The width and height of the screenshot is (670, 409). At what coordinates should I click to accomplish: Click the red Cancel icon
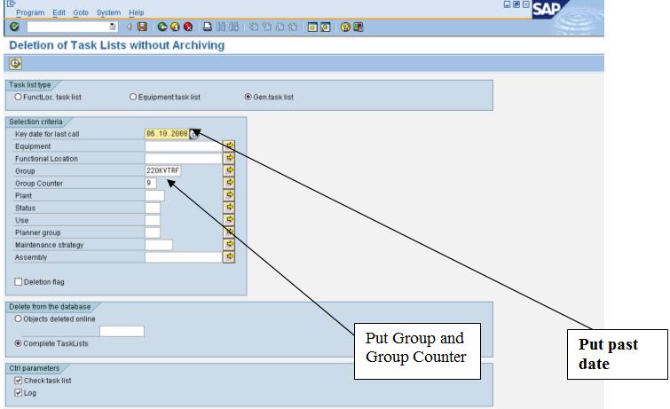pos(188,27)
